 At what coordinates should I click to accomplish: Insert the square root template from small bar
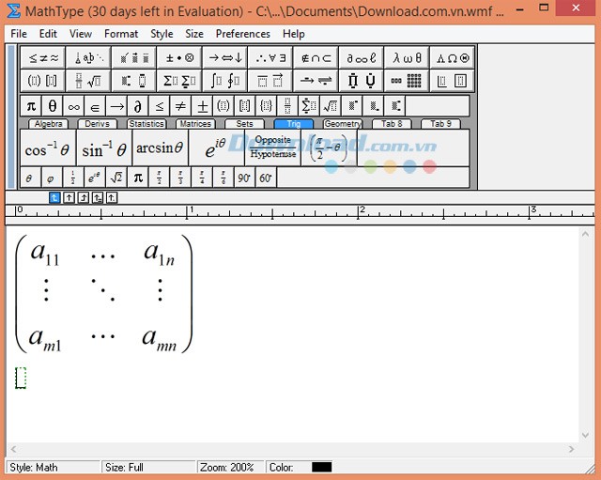point(331,106)
